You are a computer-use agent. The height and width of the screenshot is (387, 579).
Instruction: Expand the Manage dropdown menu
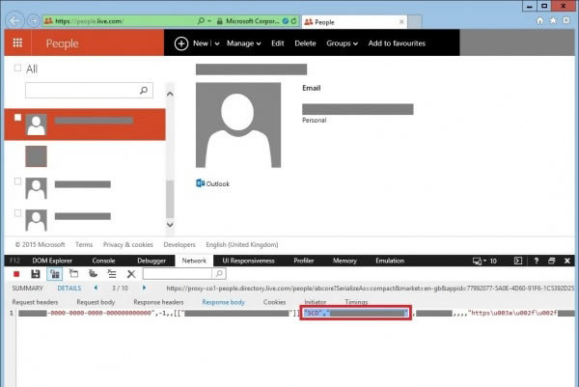244,43
